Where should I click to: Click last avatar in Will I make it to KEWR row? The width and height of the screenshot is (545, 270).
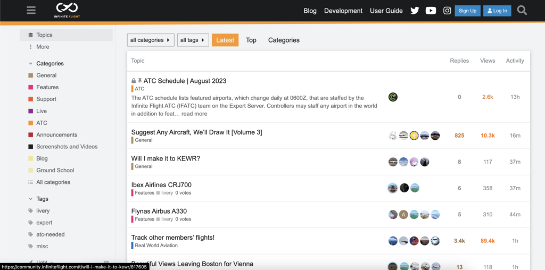(x=425, y=162)
